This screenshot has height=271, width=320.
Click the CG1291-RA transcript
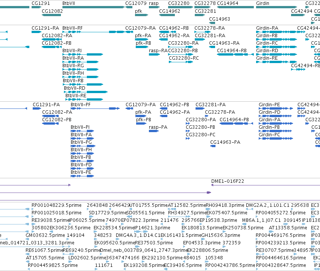[x=36, y=32]
